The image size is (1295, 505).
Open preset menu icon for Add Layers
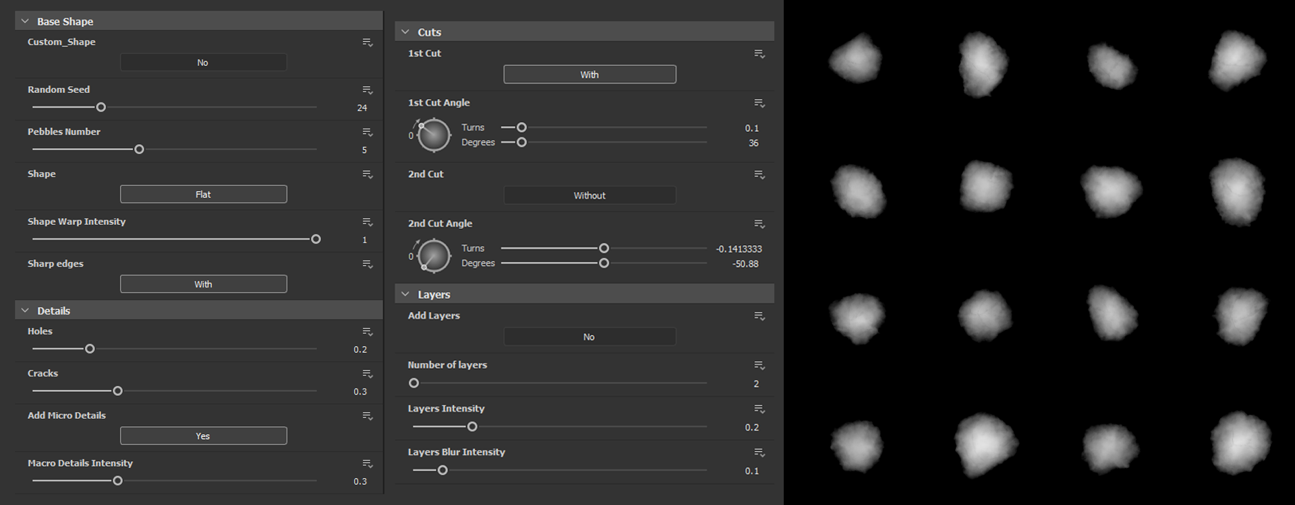759,316
